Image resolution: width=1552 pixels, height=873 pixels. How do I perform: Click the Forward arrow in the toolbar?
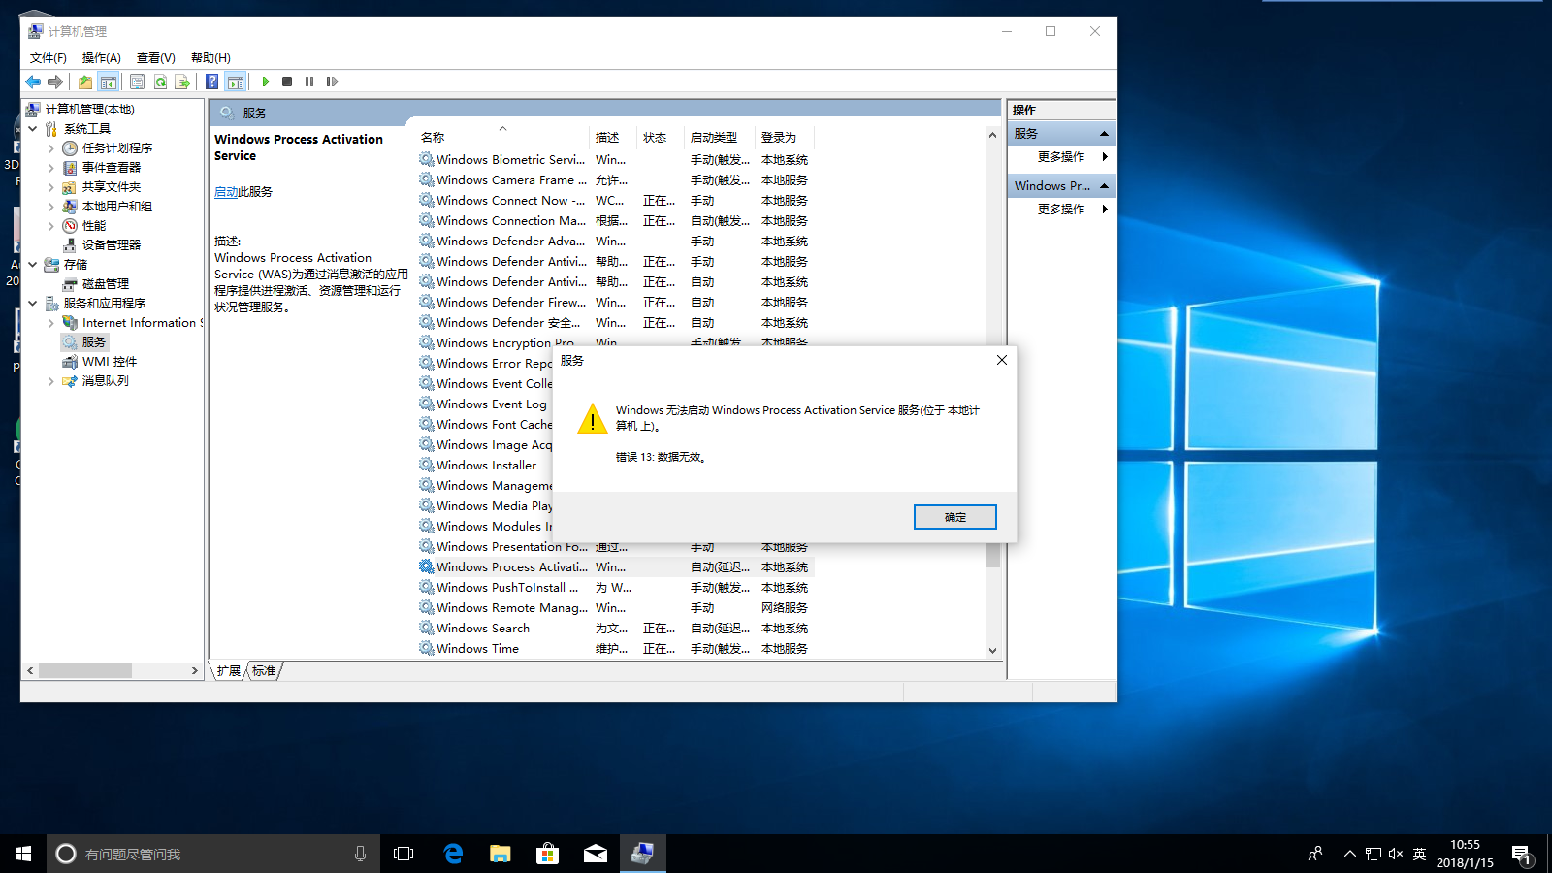[55, 81]
